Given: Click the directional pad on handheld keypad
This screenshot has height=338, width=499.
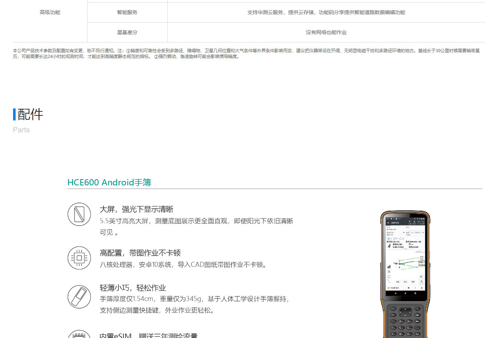Looking at the screenshot, I should [405, 312].
